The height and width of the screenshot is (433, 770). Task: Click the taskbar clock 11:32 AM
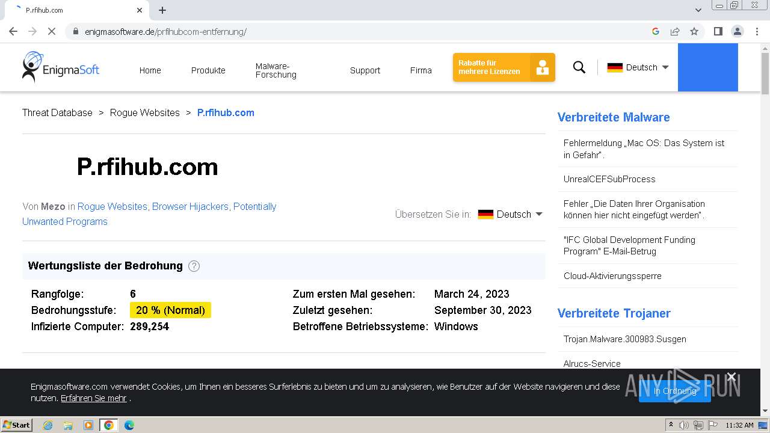[739, 425]
